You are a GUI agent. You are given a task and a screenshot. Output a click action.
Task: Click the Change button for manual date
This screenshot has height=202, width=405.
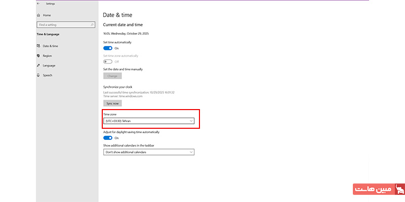(112, 76)
